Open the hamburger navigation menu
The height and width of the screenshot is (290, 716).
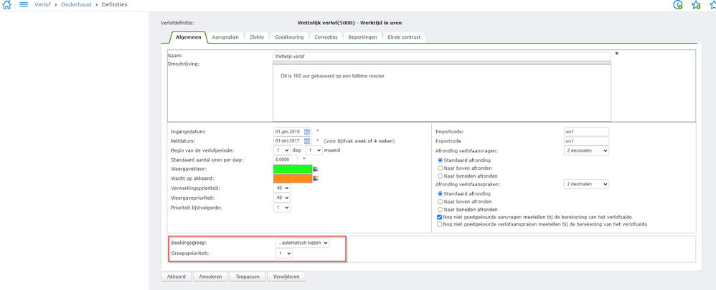(24, 4)
